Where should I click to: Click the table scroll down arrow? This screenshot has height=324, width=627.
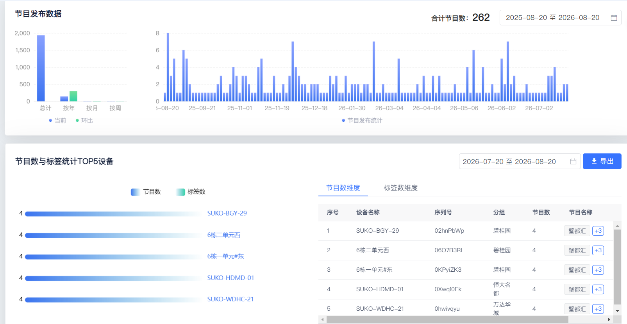click(617, 311)
